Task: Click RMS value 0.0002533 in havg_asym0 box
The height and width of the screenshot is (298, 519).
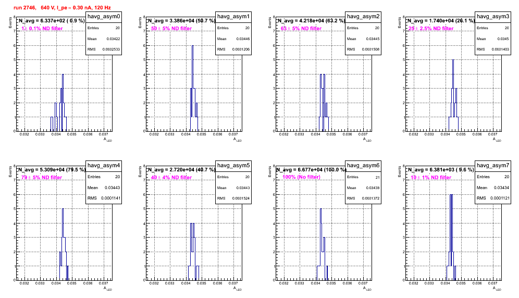Action: (111, 49)
